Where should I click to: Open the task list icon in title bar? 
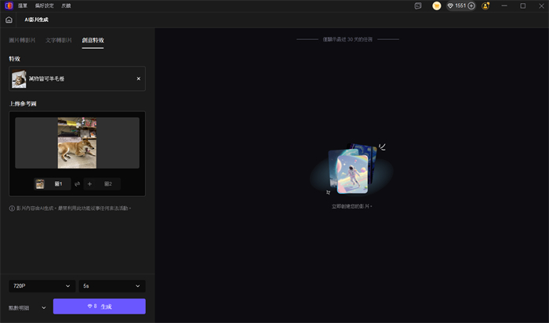click(418, 5)
